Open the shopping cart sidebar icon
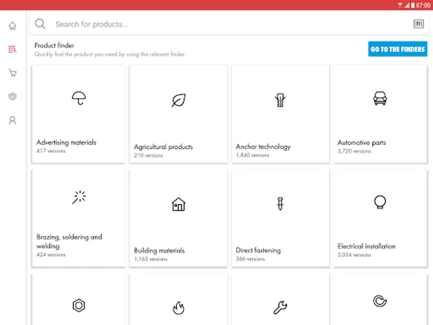The height and width of the screenshot is (325, 433). tap(13, 73)
